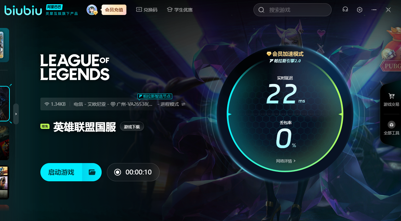Click the 学生优惠 graduation cap icon
Screen dimensions: 401x221
click(170, 10)
